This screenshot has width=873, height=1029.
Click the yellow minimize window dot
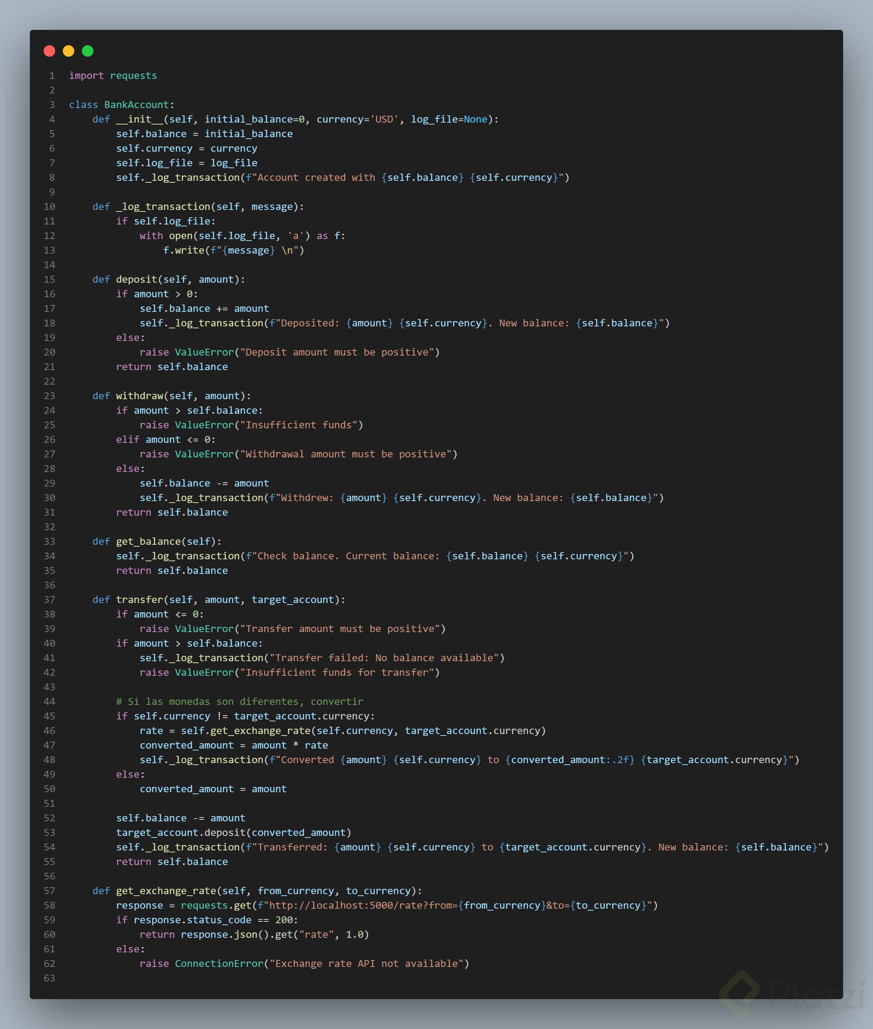pos(69,51)
